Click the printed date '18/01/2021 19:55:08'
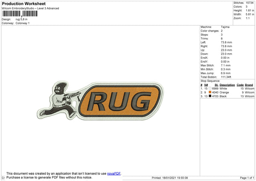The width and height of the screenshot is (256, 181). tap(175, 178)
